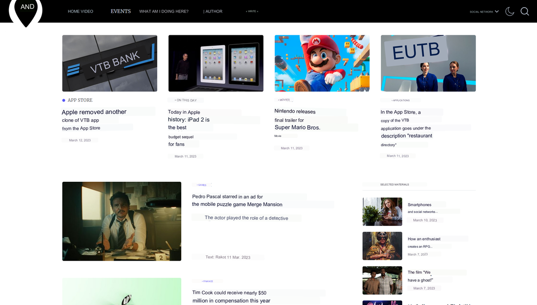Click 'The actor played the role of a detective'
This screenshot has height=305, width=537.
tap(247, 218)
